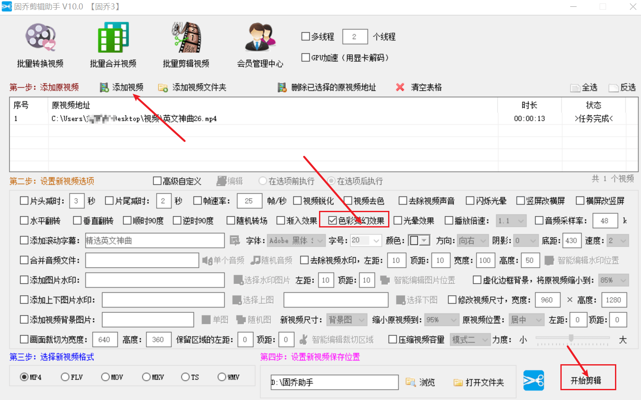Open the 阴影 dropdown

point(526,241)
